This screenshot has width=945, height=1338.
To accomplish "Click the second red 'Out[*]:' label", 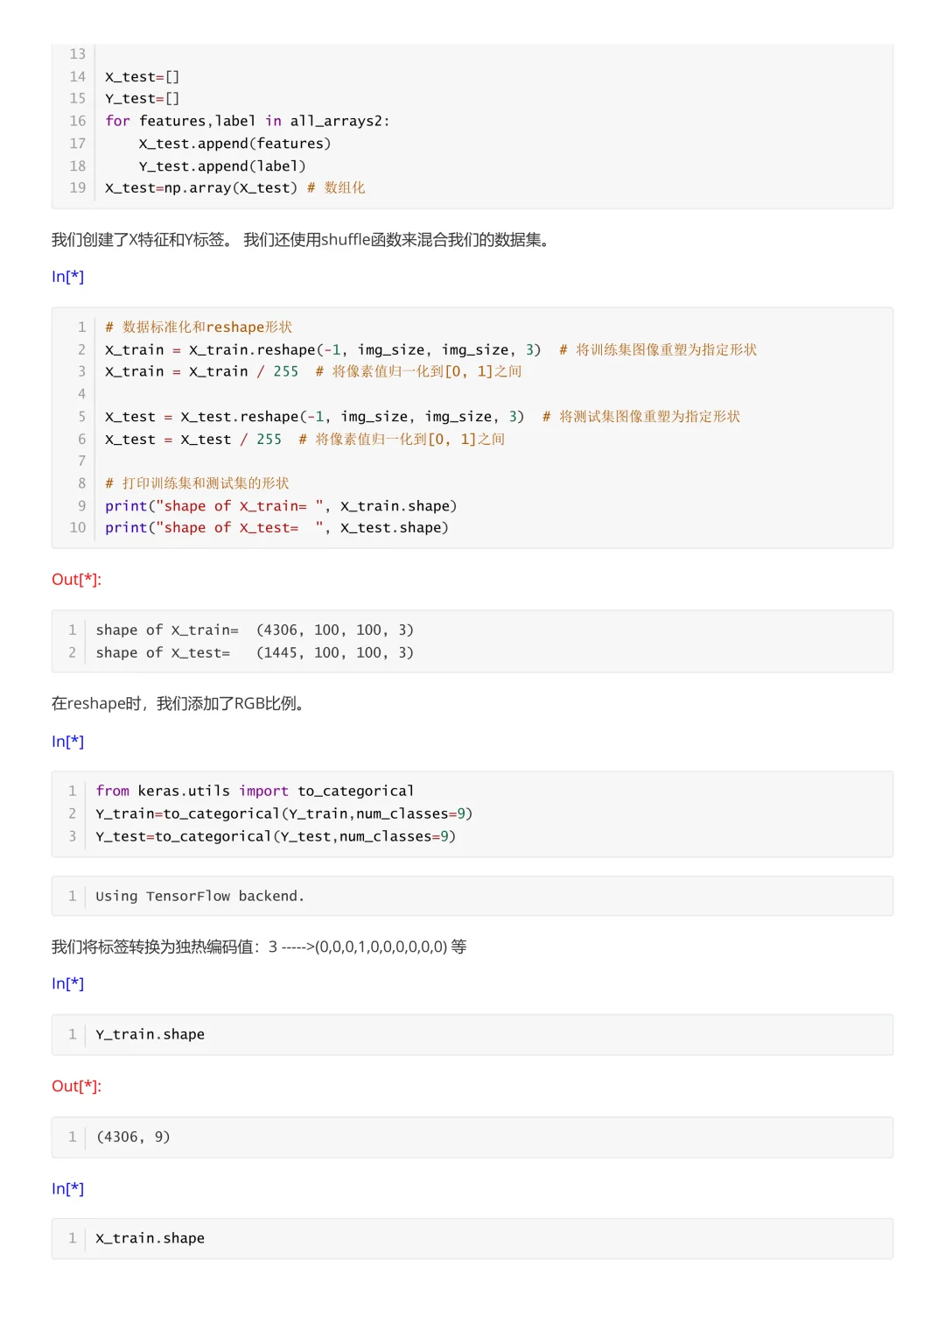I will 76,1087.
